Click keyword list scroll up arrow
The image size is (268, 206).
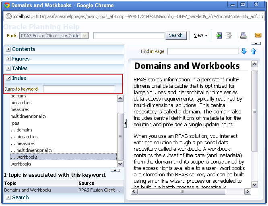(120, 99)
